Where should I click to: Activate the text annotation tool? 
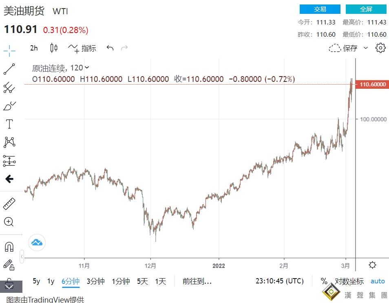coord(9,124)
